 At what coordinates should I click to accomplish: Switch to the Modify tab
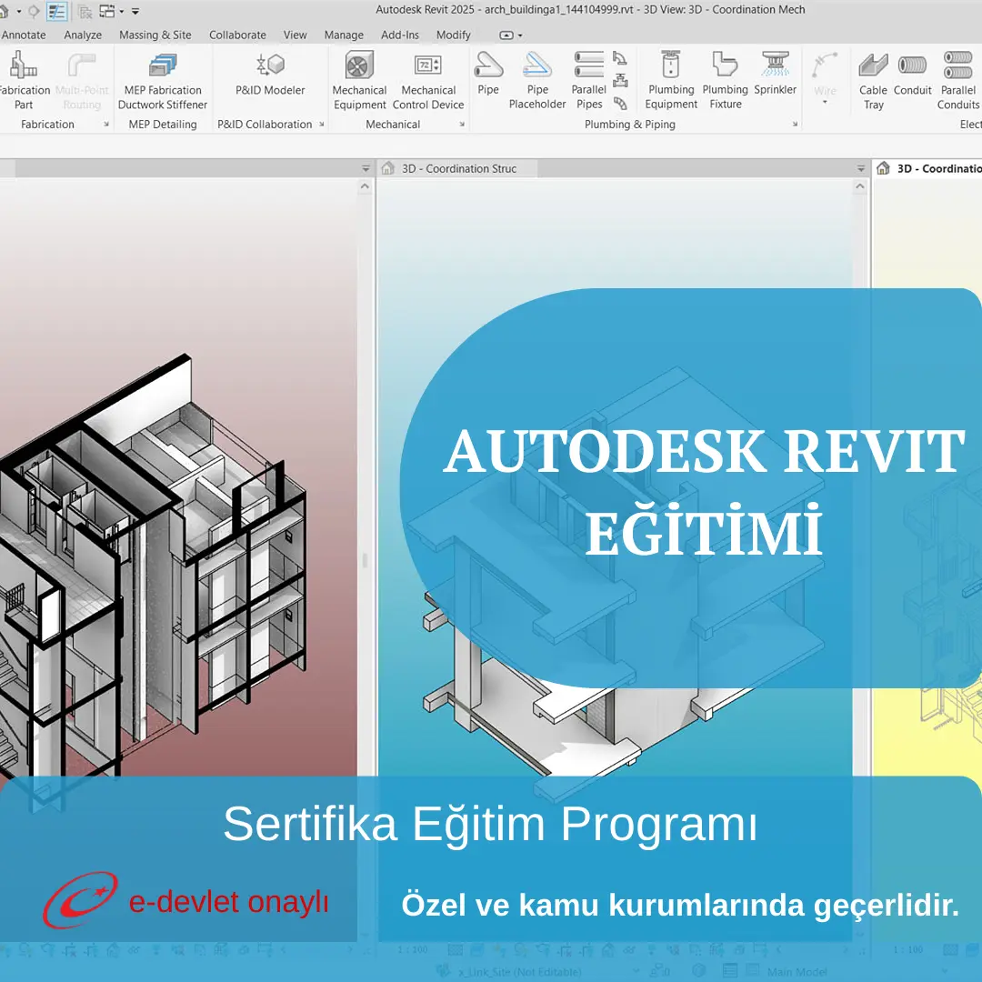[454, 35]
